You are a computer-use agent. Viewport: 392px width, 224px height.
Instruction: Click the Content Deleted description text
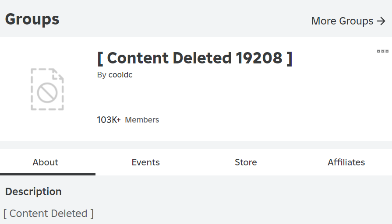pos(49,213)
